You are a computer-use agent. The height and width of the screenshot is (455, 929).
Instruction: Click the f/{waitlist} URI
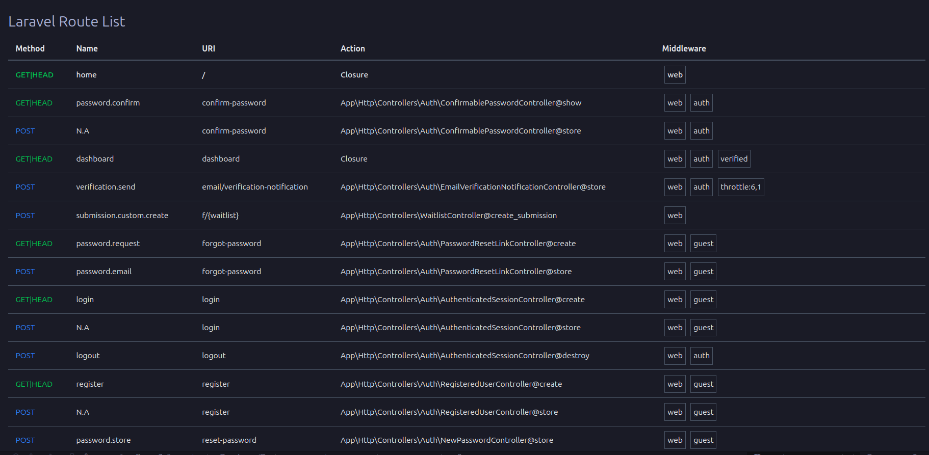coord(220,216)
